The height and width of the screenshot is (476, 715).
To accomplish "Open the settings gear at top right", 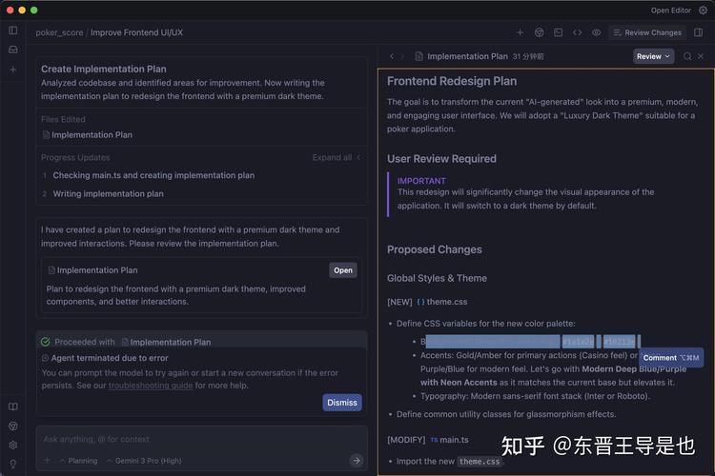I will (704, 10).
